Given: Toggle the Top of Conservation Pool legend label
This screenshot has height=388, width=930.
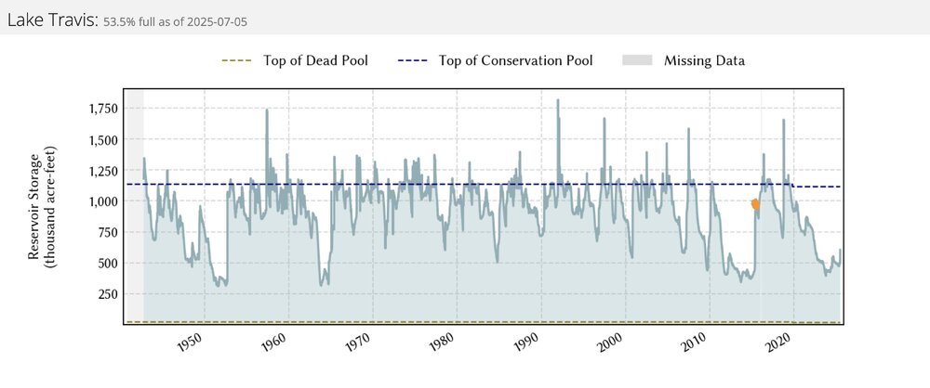Looking at the screenshot, I should 514,61.
